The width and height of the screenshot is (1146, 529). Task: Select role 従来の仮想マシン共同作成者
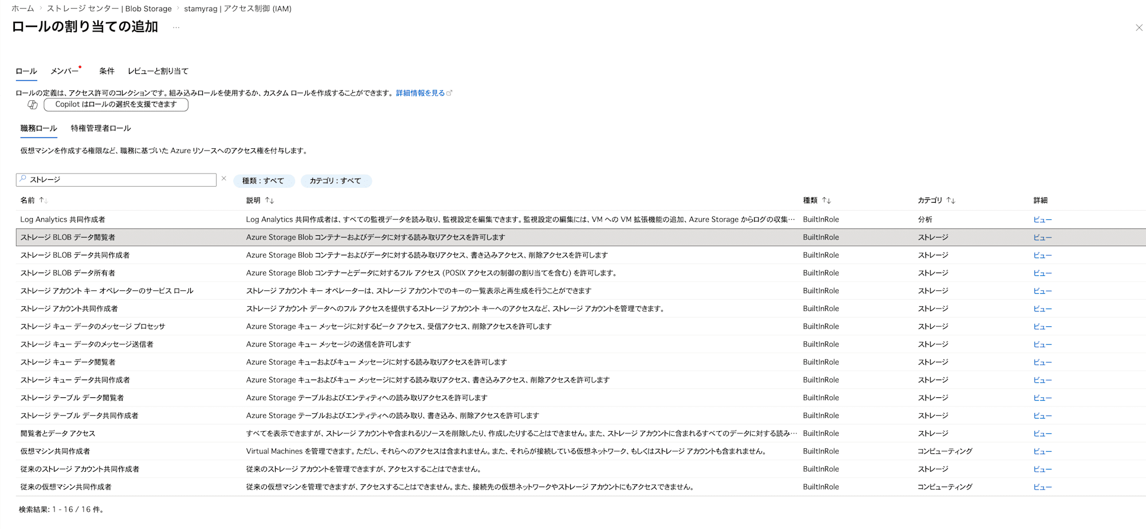[x=66, y=487]
